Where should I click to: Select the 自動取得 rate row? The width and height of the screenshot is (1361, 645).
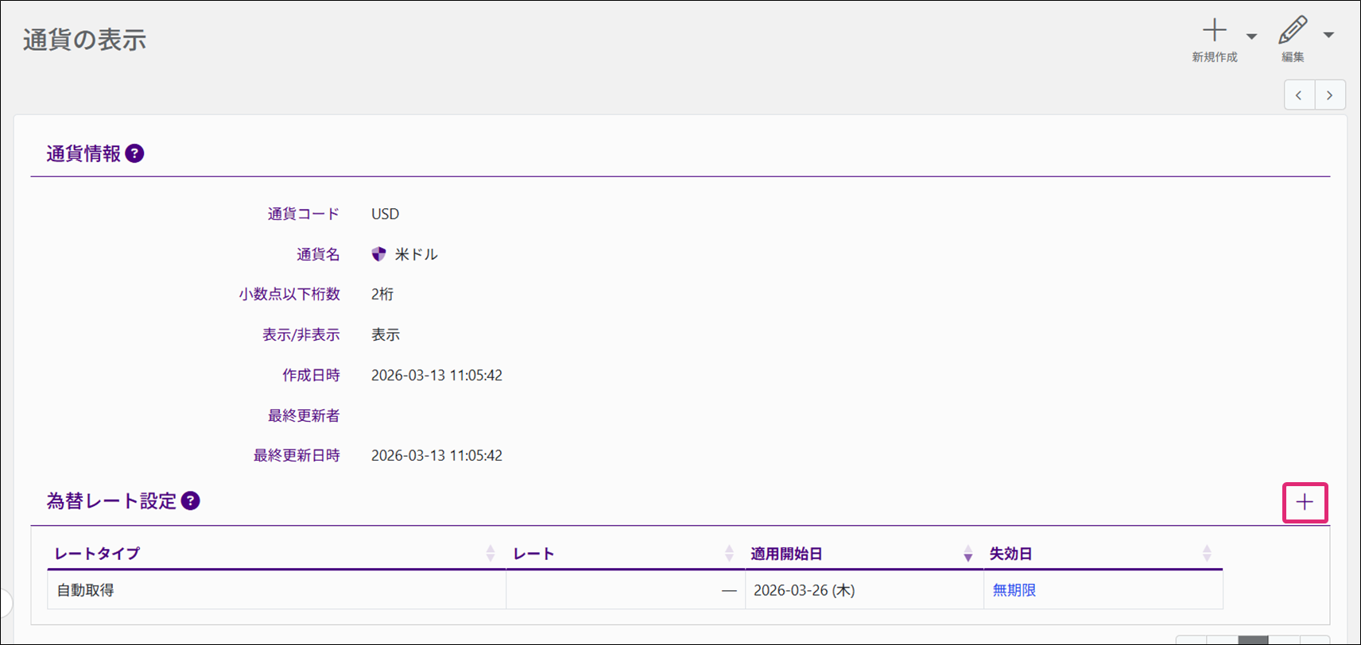click(x=86, y=590)
